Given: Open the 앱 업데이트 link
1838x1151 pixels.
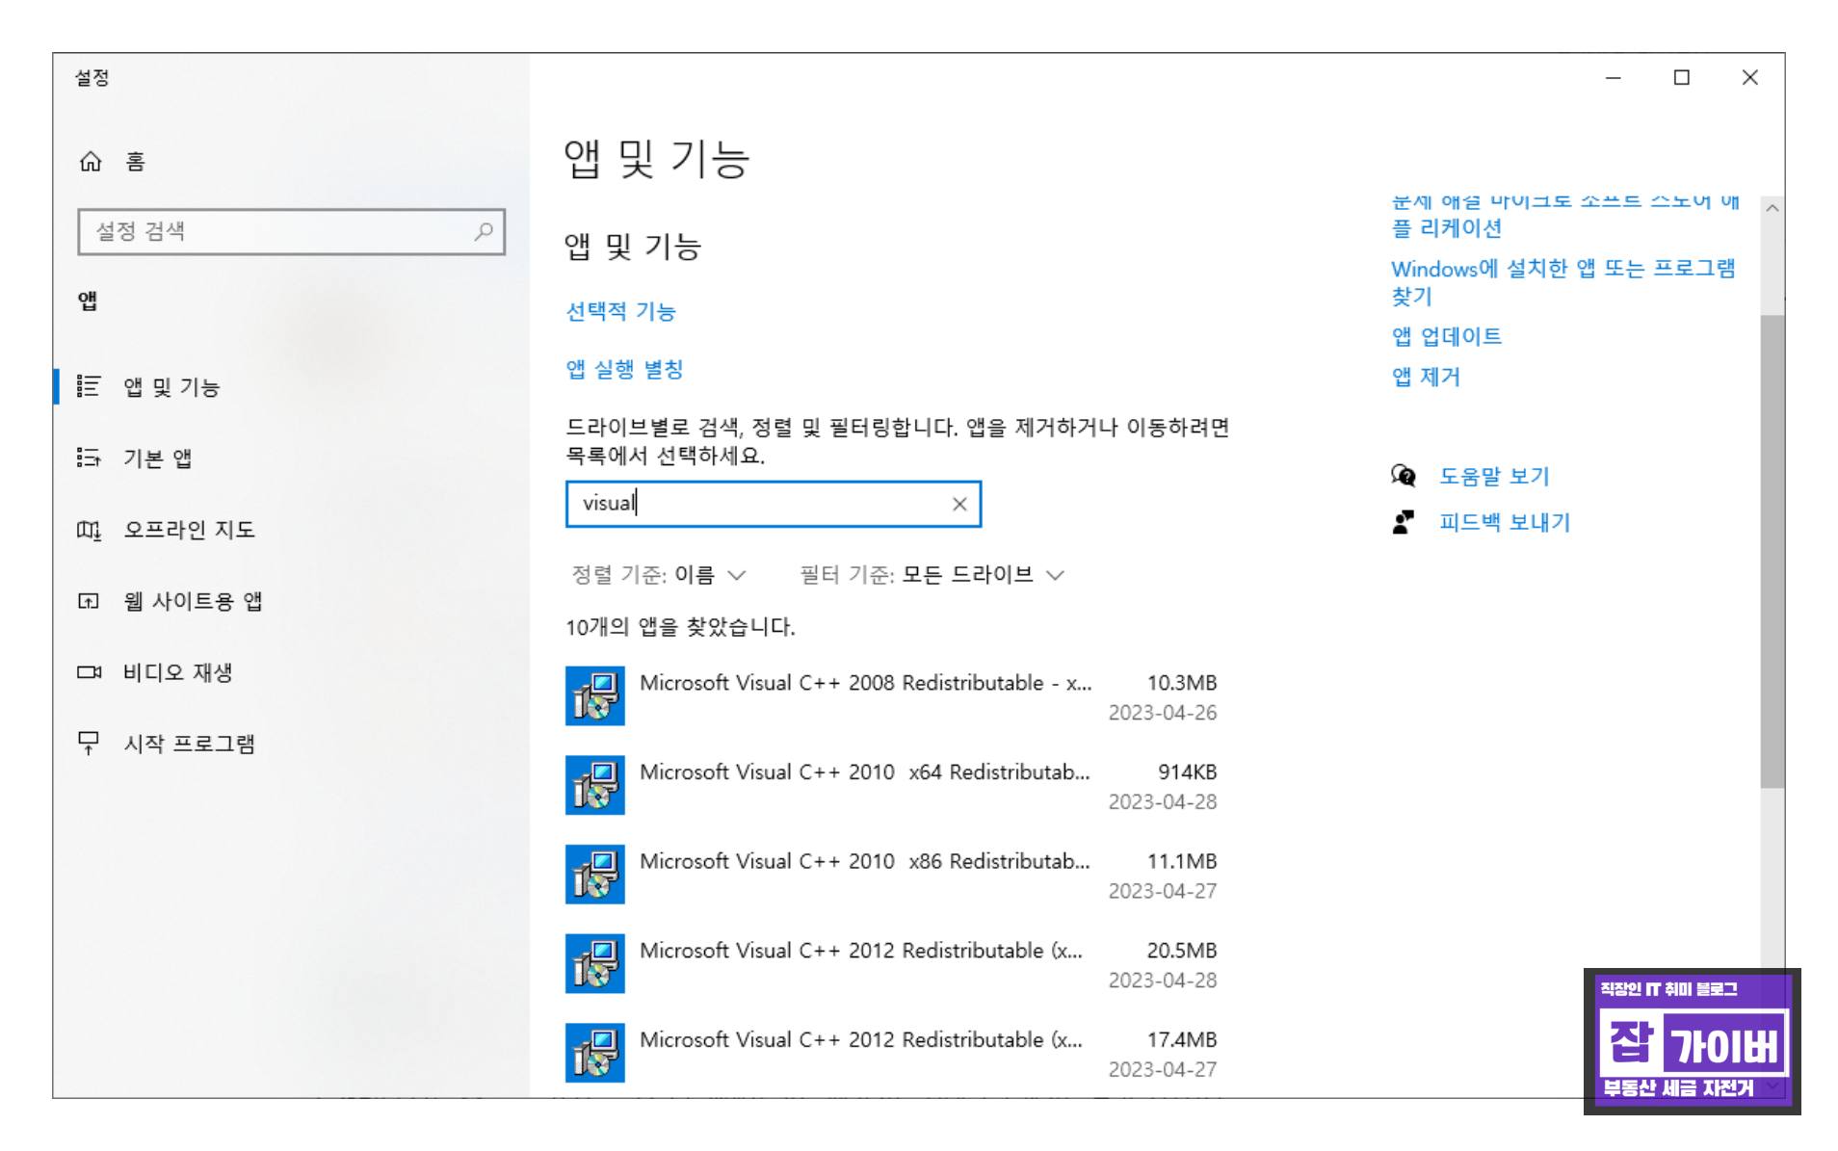Looking at the screenshot, I should tap(1446, 336).
